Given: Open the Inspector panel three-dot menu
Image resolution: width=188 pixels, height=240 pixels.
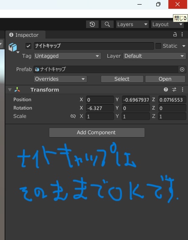Looking at the screenshot, I should click(x=182, y=34).
